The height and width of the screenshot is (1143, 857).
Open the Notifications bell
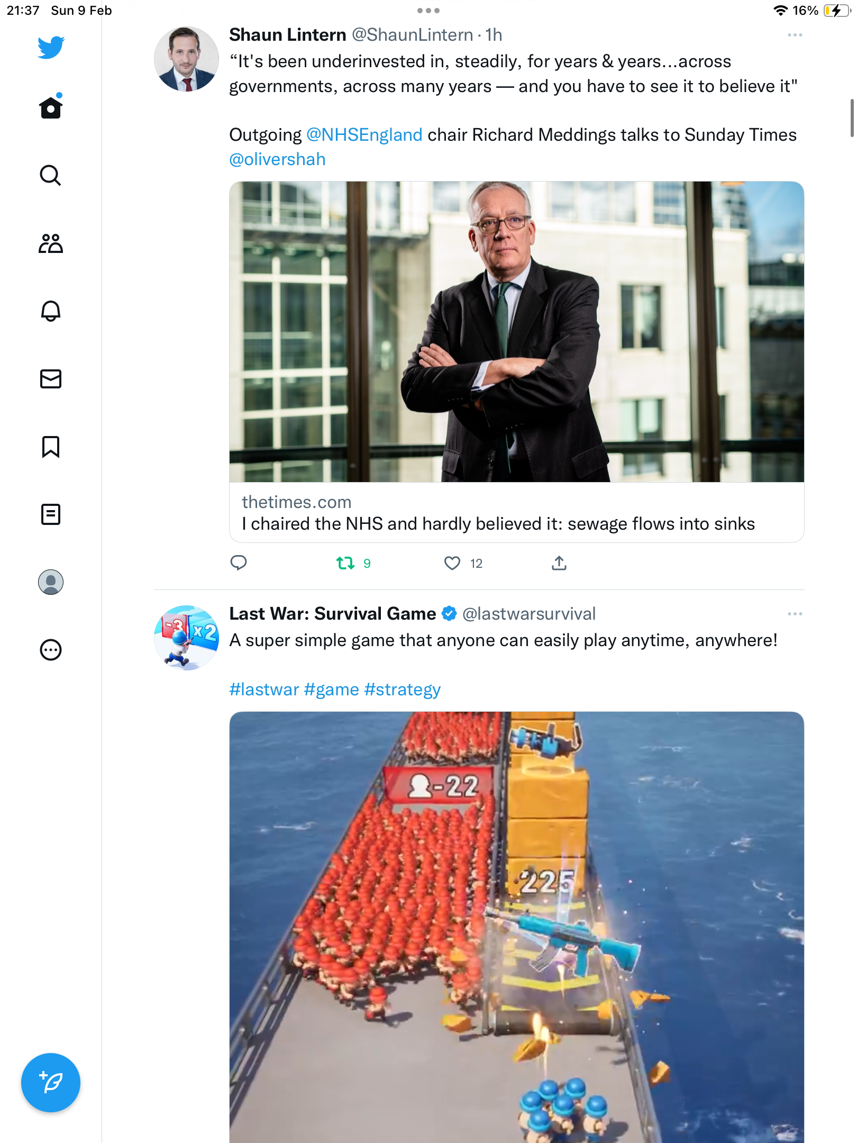[x=51, y=311]
